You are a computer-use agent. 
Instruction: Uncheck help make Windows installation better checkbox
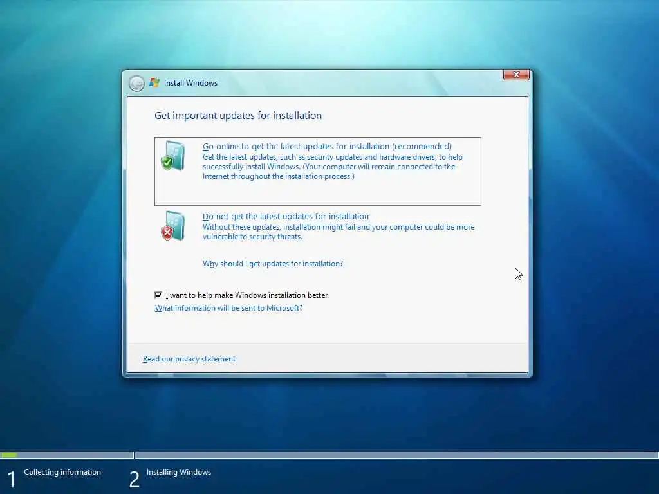pos(158,295)
